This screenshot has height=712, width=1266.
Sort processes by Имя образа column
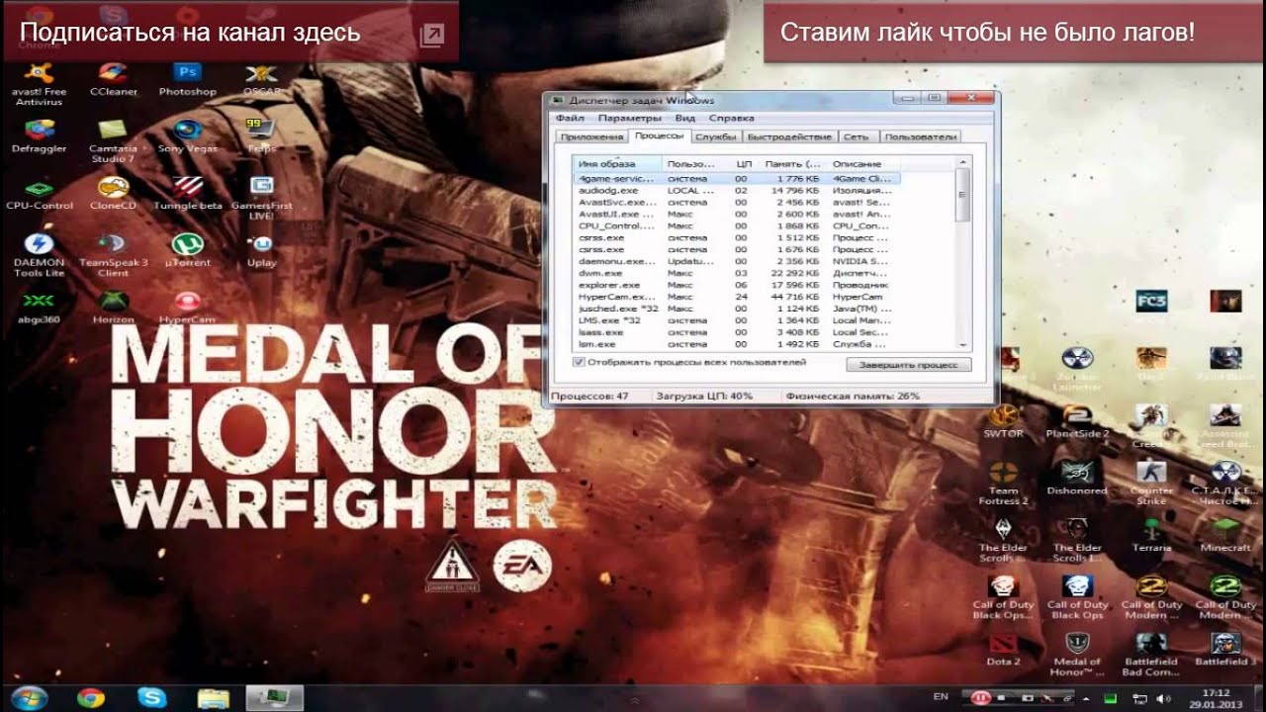[618, 163]
